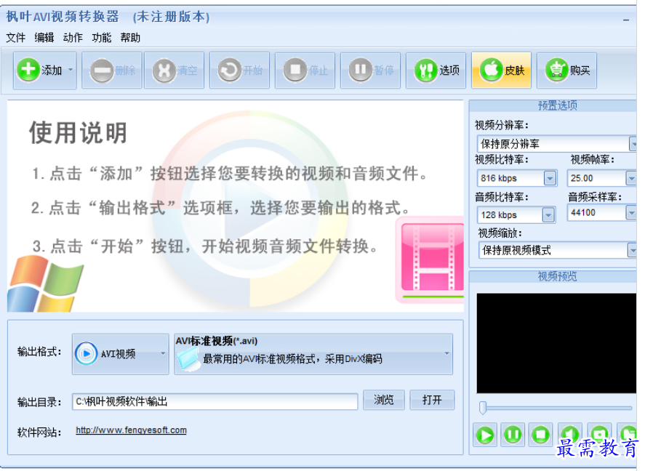
Task: Click the 输出目录 path input field
Action: (215, 401)
